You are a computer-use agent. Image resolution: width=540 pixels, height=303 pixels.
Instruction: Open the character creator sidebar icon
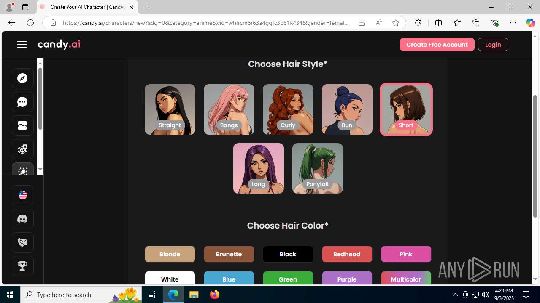click(23, 149)
